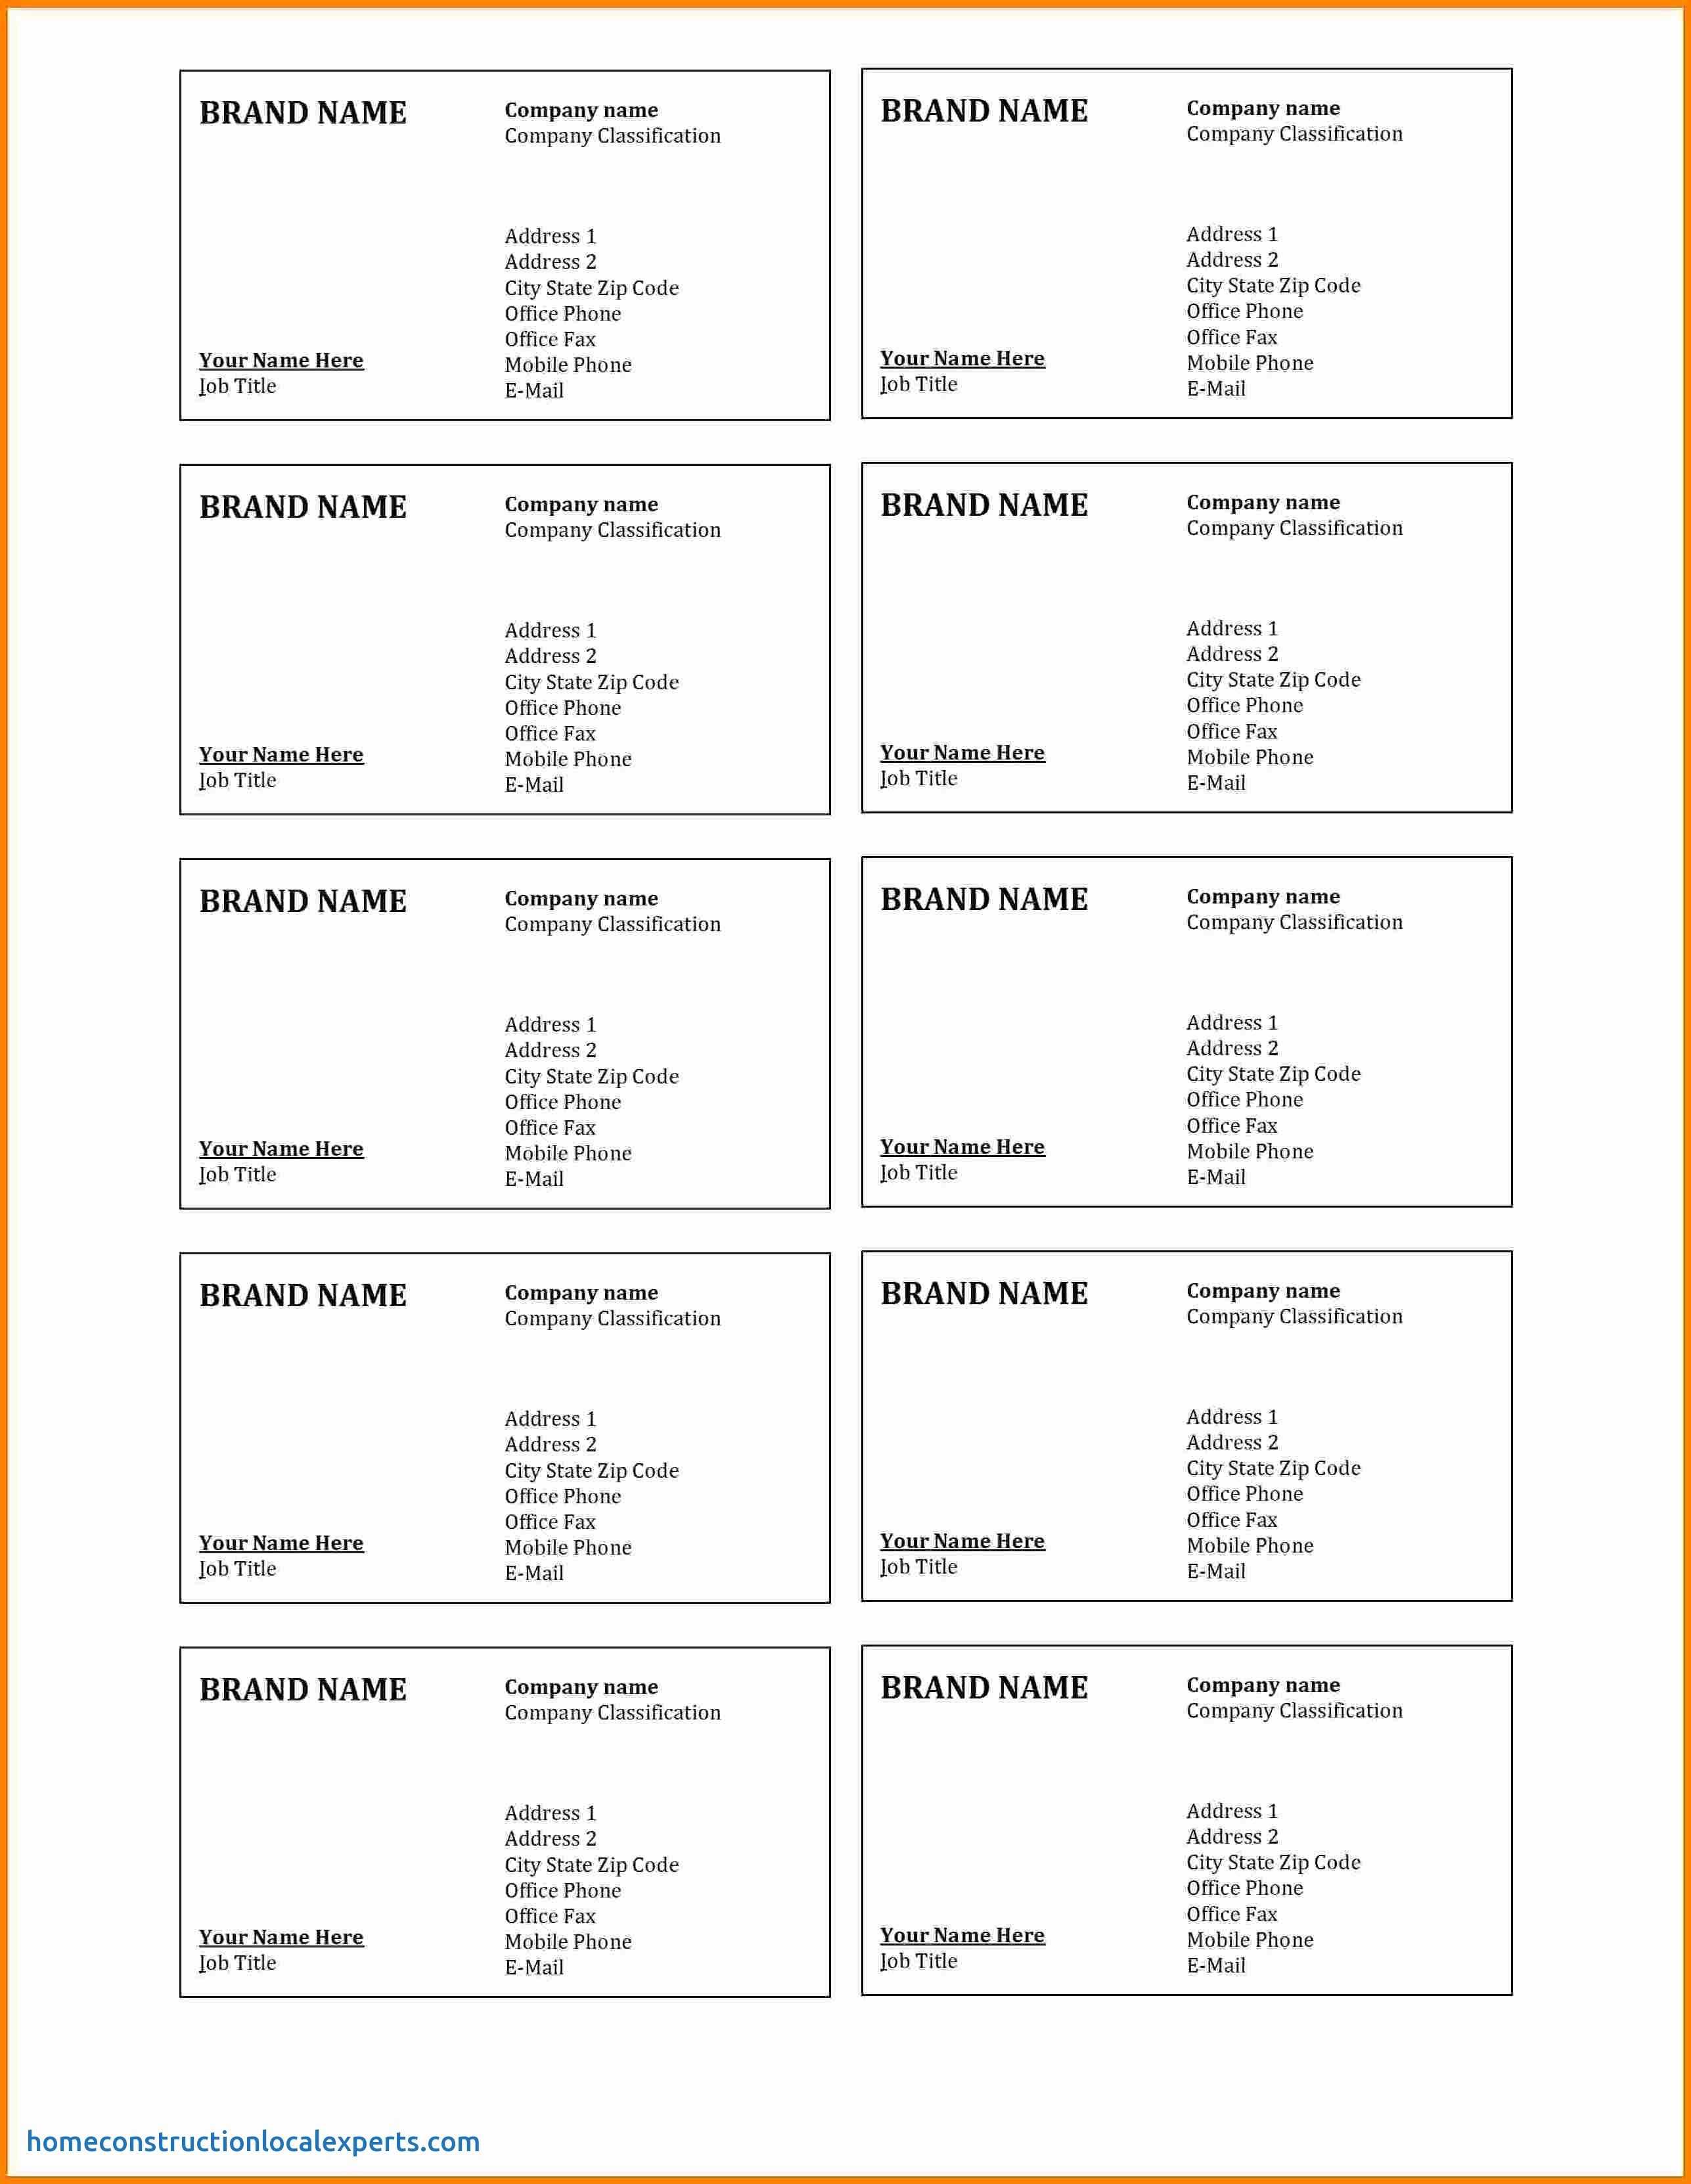
Task: Enable orange border color swatch around template
Action: pos(9,9)
